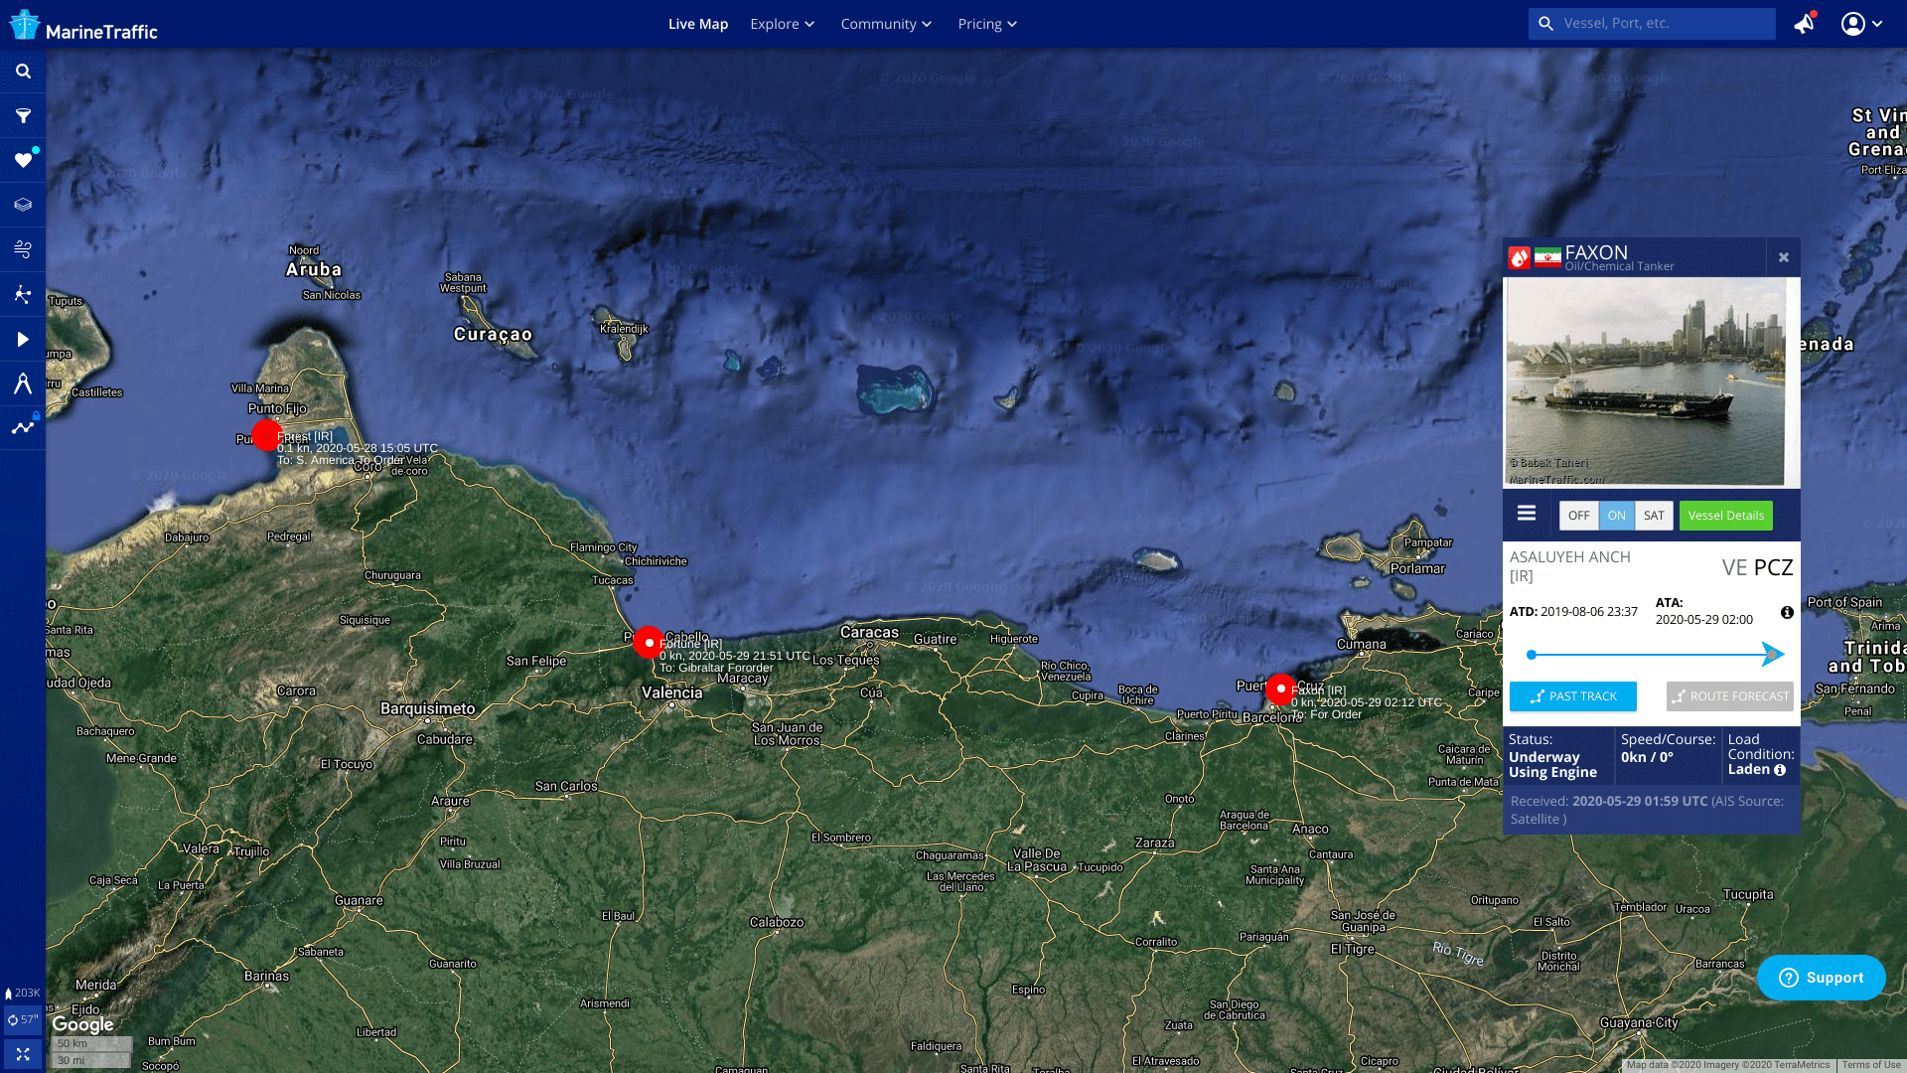Click the fullscreen expand icon
This screenshot has height=1073, width=1907.
[23, 1054]
